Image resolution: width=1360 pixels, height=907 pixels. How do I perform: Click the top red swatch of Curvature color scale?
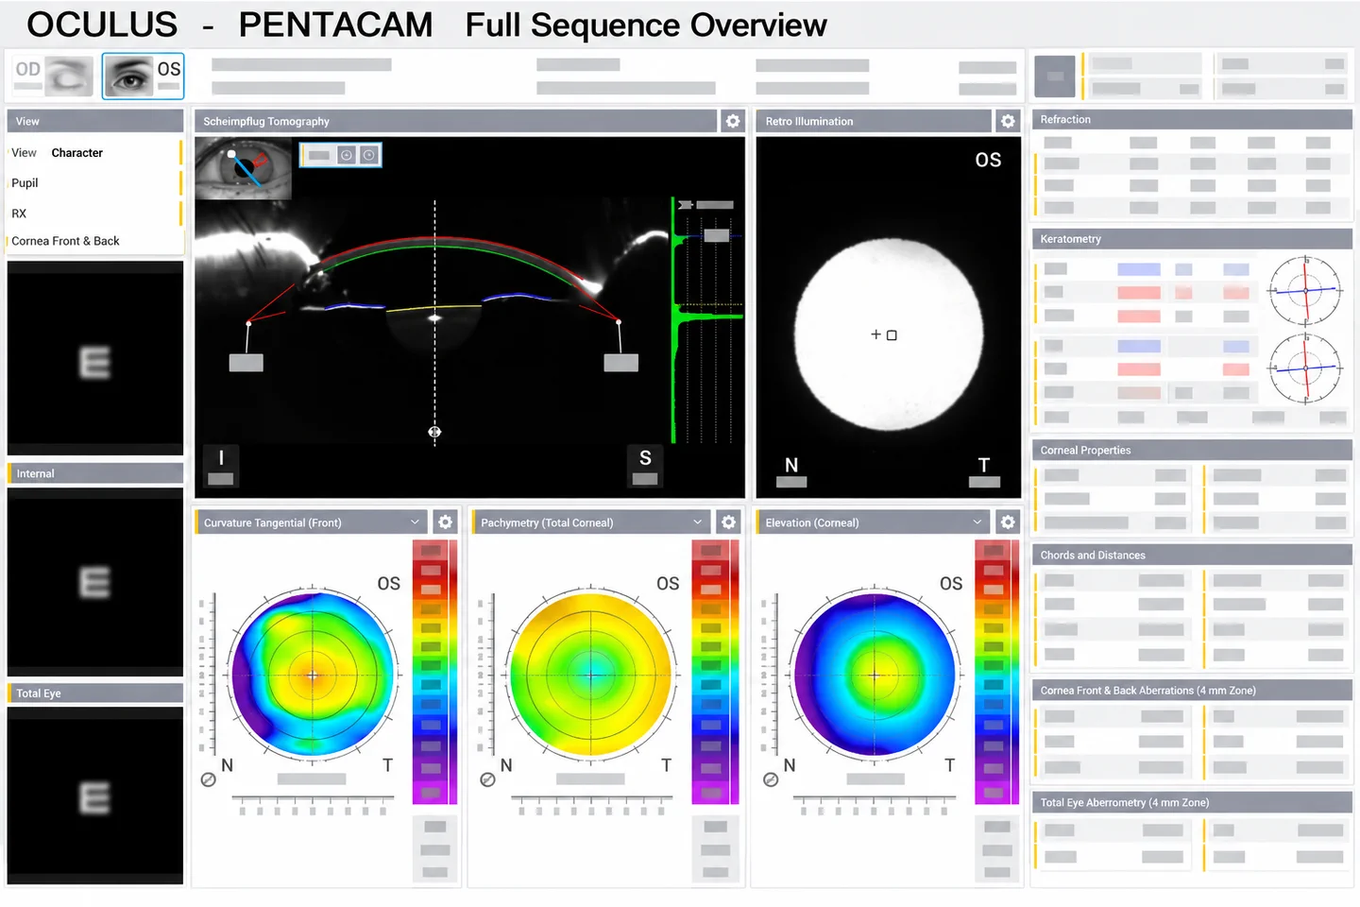[x=431, y=550]
